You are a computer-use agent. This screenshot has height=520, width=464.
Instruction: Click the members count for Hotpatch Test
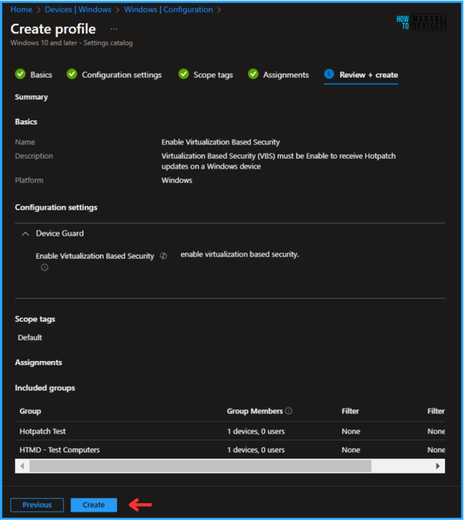tap(256, 431)
